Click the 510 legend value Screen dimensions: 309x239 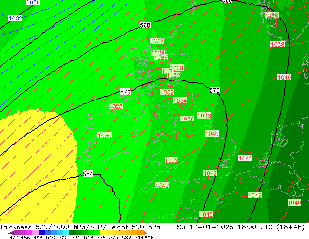click(x=51, y=237)
